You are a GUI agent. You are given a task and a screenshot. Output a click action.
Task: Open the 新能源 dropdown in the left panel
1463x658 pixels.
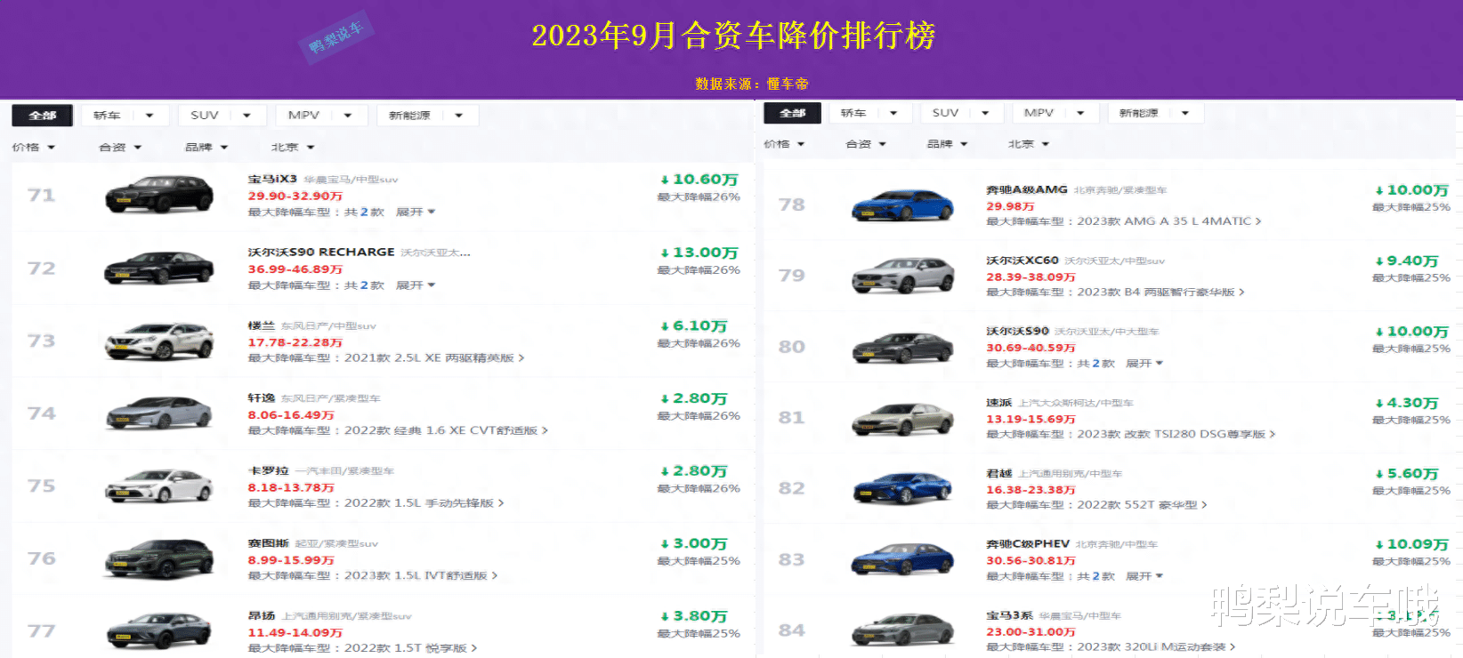coord(427,116)
